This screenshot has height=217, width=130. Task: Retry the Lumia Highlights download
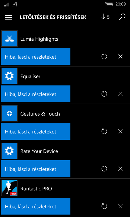coord(104,56)
